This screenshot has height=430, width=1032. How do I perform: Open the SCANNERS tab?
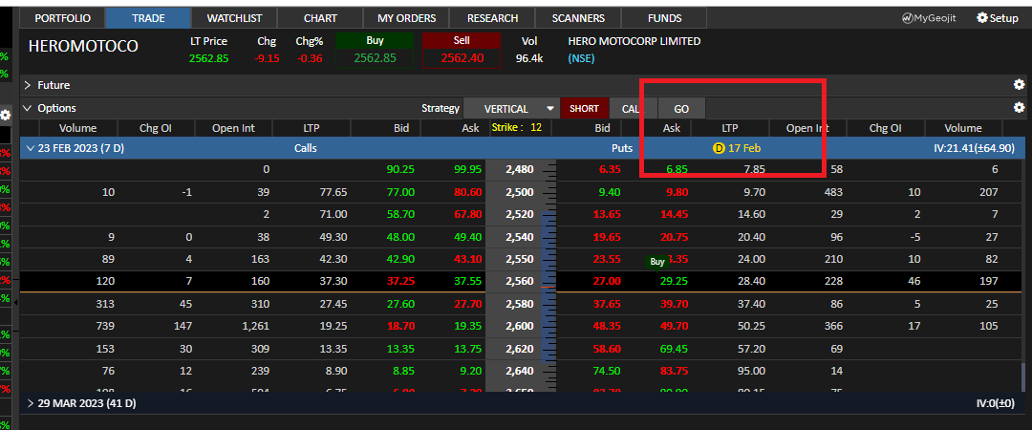coord(578,18)
